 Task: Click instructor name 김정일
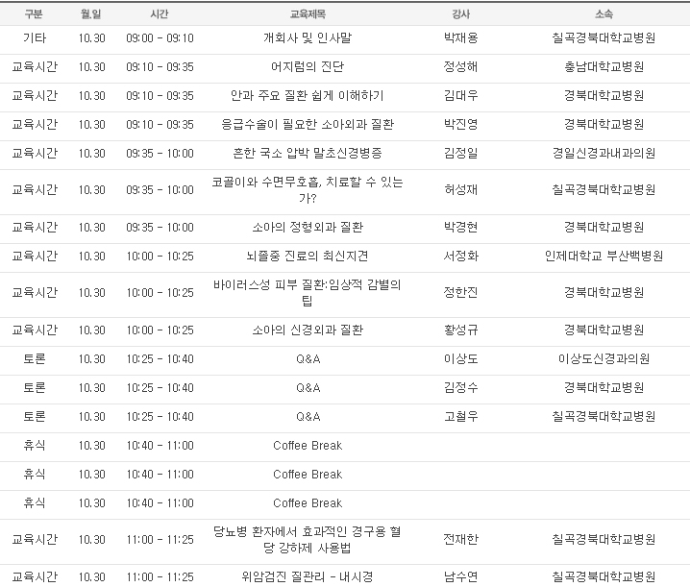(460, 153)
